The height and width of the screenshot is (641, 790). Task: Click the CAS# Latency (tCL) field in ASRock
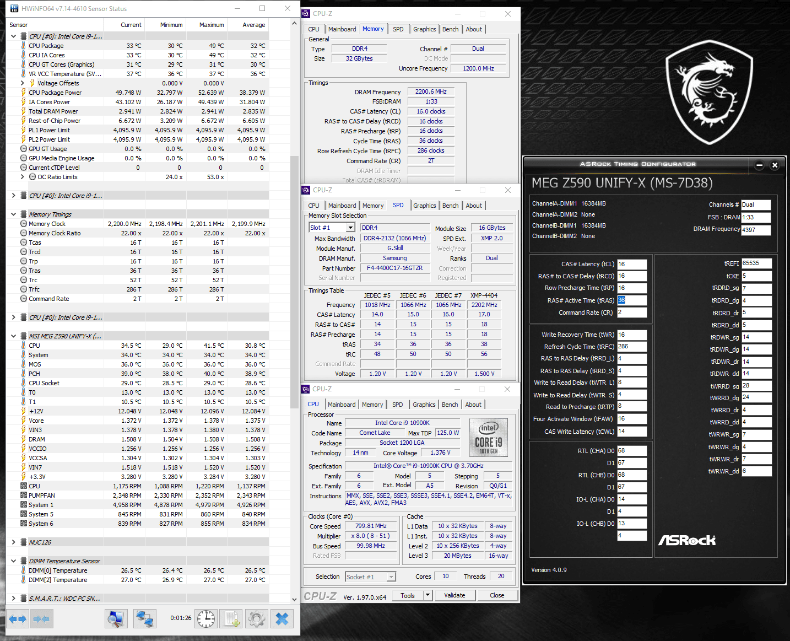point(631,264)
